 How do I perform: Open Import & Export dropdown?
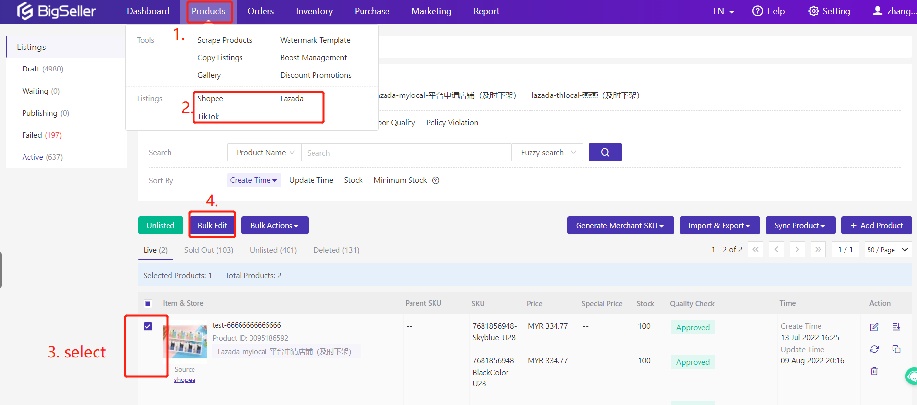click(720, 225)
